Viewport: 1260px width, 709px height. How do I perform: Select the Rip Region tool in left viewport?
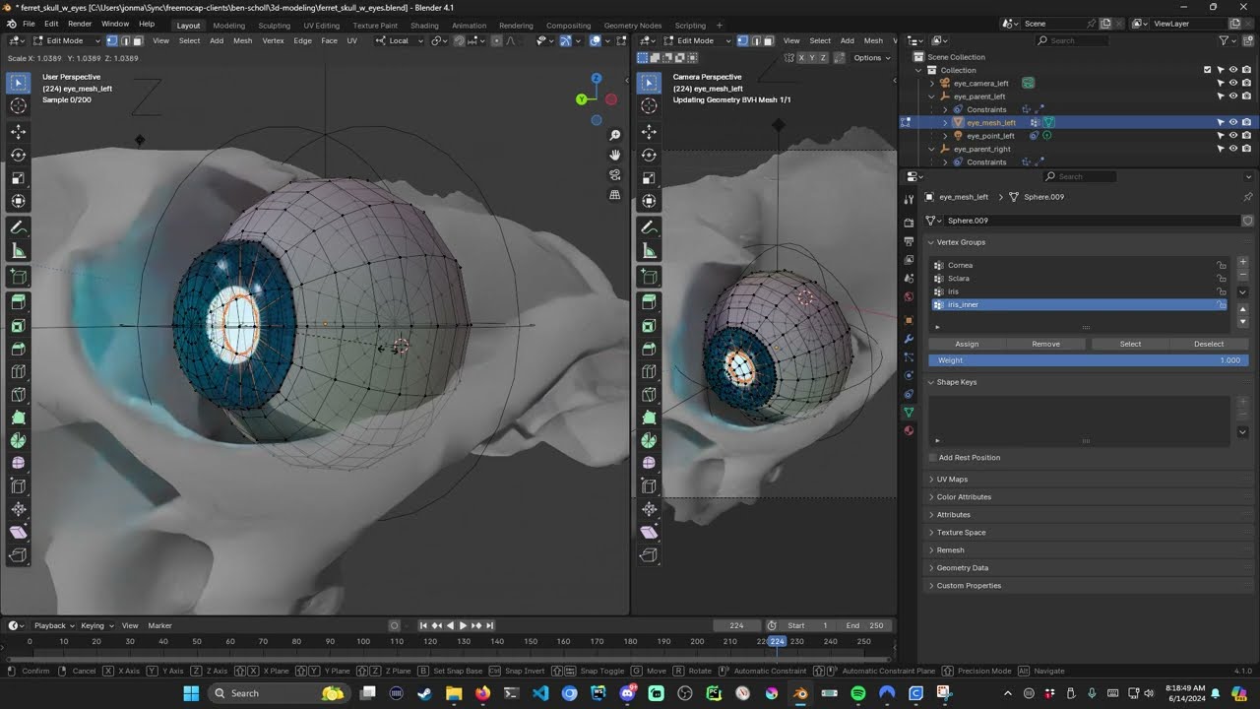tap(19, 555)
